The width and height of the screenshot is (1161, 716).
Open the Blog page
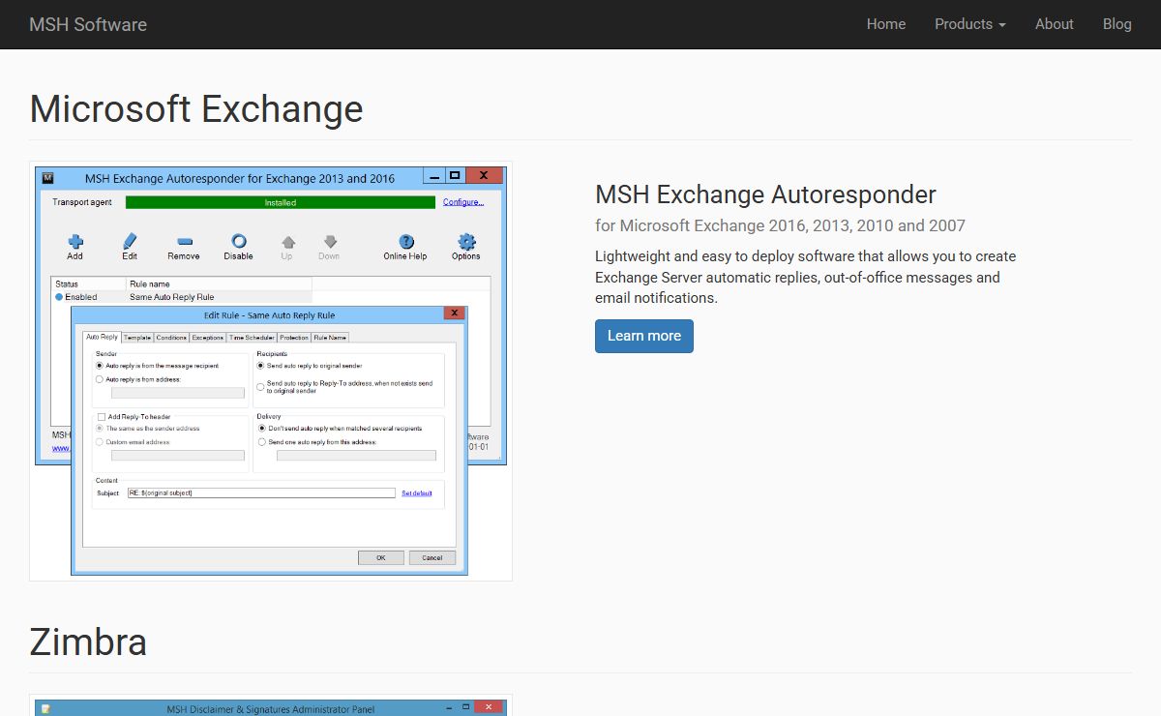click(1117, 24)
